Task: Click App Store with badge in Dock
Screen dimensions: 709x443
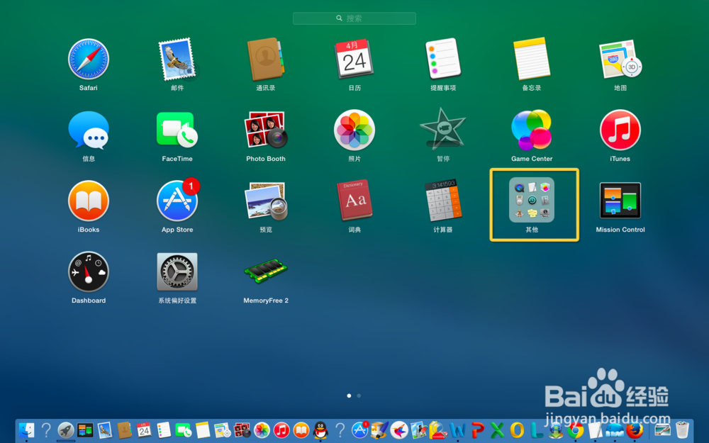Action: tap(360, 430)
